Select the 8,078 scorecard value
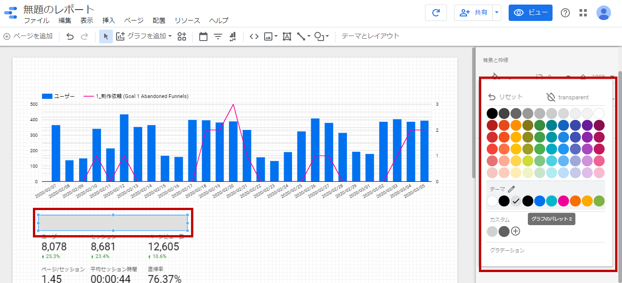The image size is (622, 283). (54, 247)
